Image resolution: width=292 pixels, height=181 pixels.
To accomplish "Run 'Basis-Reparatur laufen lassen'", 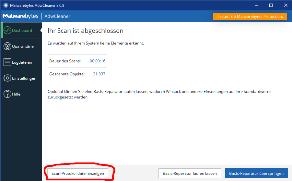I will pos(190,174).
